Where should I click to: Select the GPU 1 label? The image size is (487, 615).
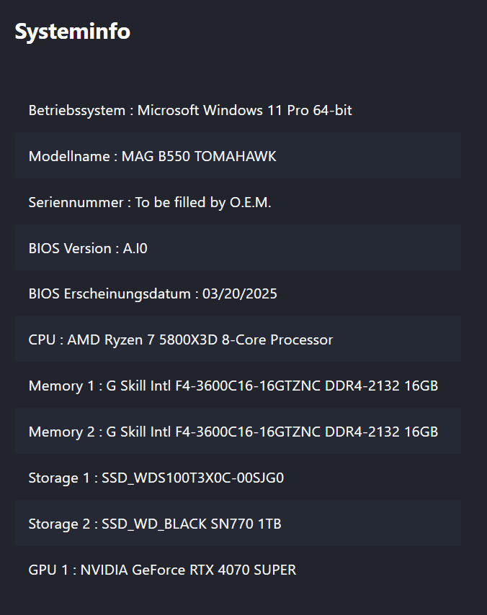(50, 570)
